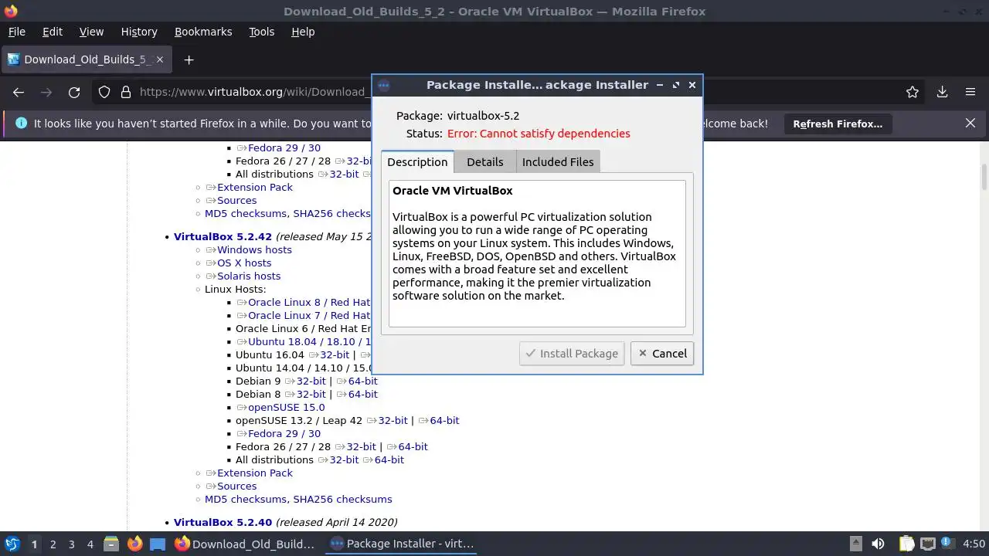Image resolution: width=989 pixels, height=556 pixels.
Task: Open volume control in system tray
Action: point(878,544)
